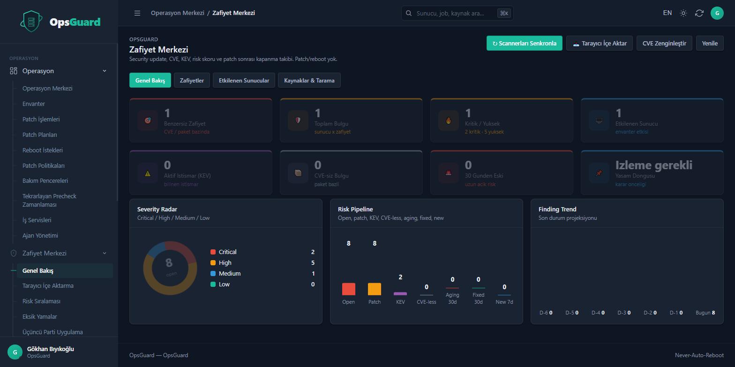
Task: Click the Aging 30d label in Risk Pipeline
Action: (452, 298)
